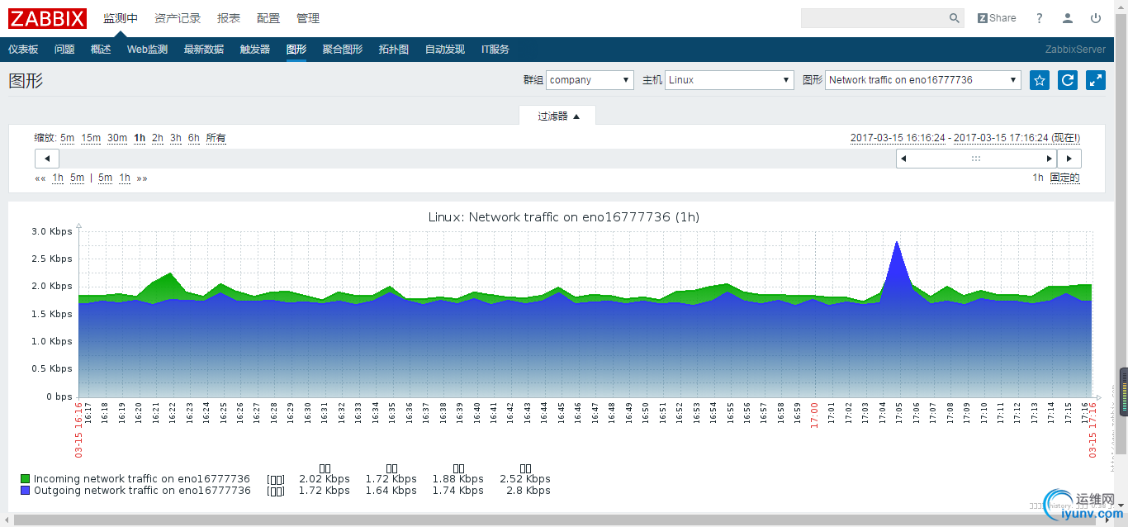Go to 拓扑图 submenu
The width and height of the screenshot is (1128, 527).
(x=394, y=50)
